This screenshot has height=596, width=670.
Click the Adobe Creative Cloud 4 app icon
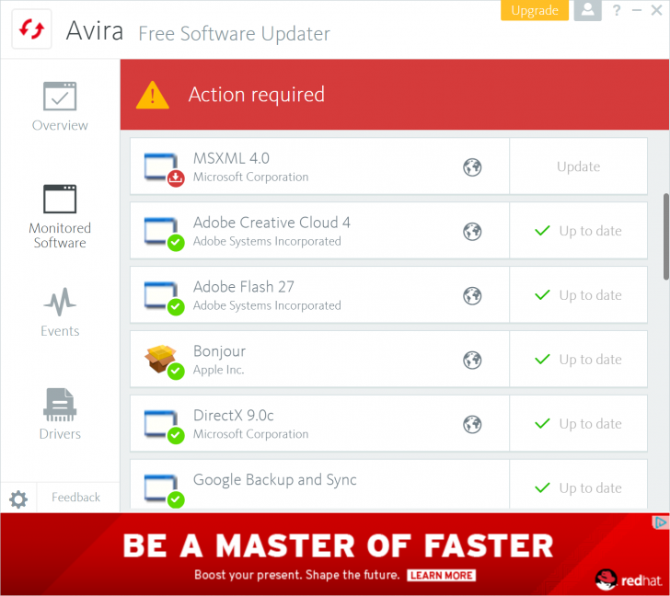(164, 234)
